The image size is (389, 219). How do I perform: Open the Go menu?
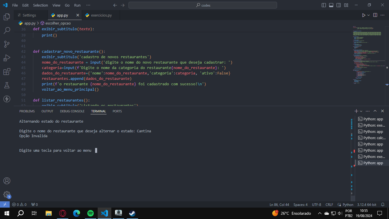pos(67,5)
